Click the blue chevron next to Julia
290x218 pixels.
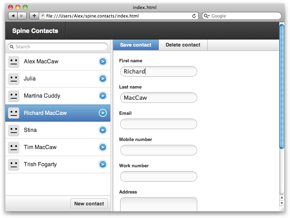click(103, 78)
